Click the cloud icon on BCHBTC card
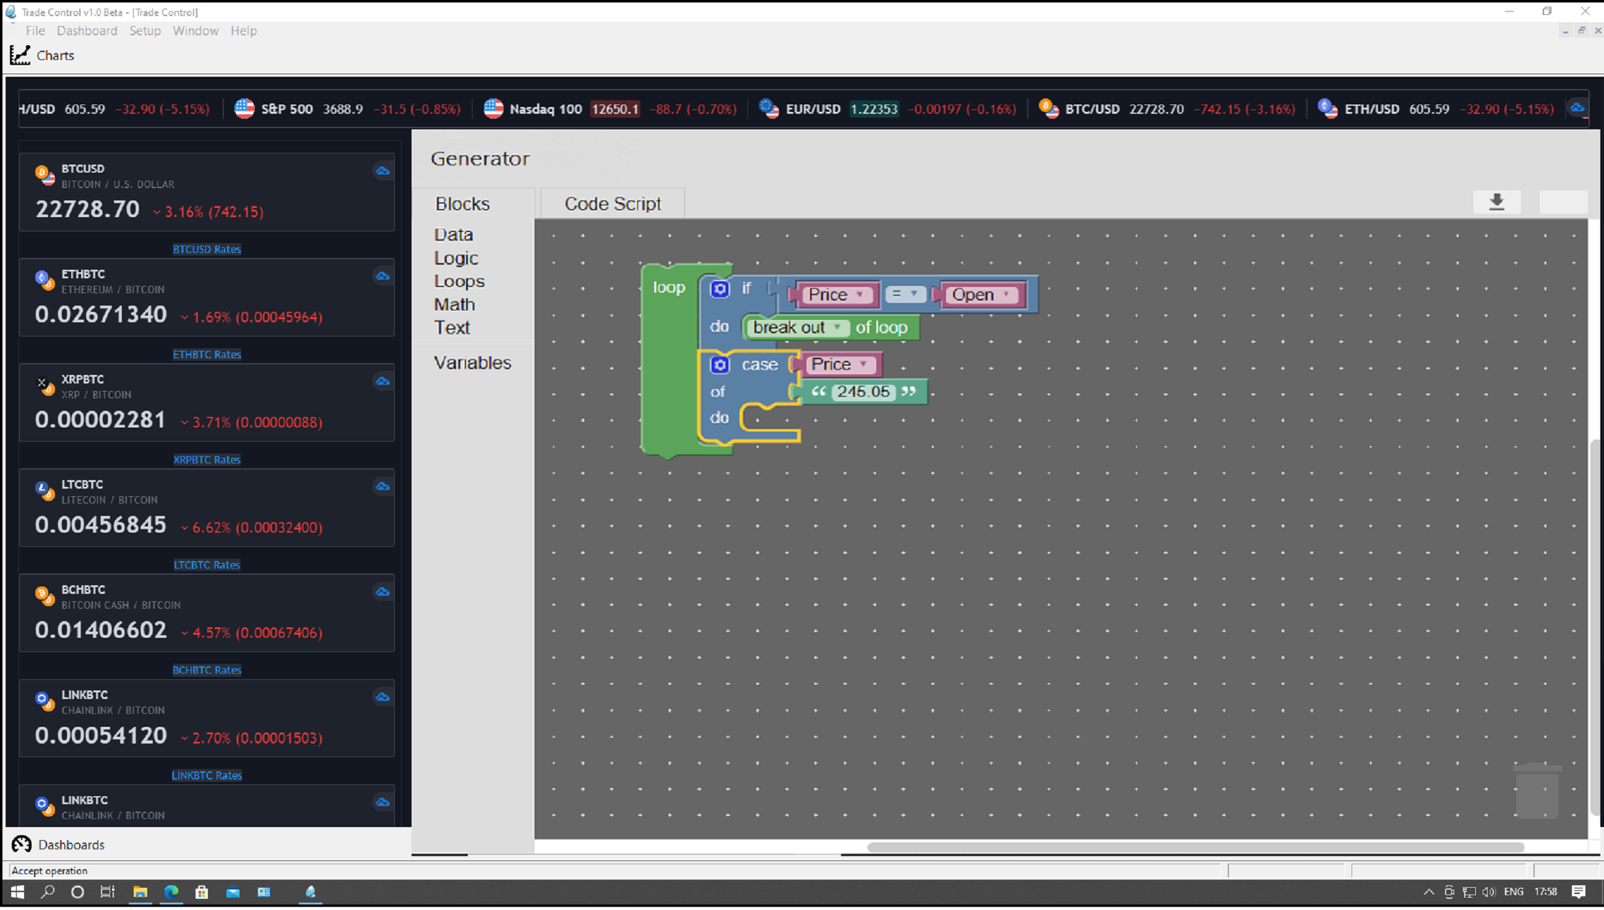Image resolution: width=1604 pixels, height=910 pixels. (x=382, y=592)
